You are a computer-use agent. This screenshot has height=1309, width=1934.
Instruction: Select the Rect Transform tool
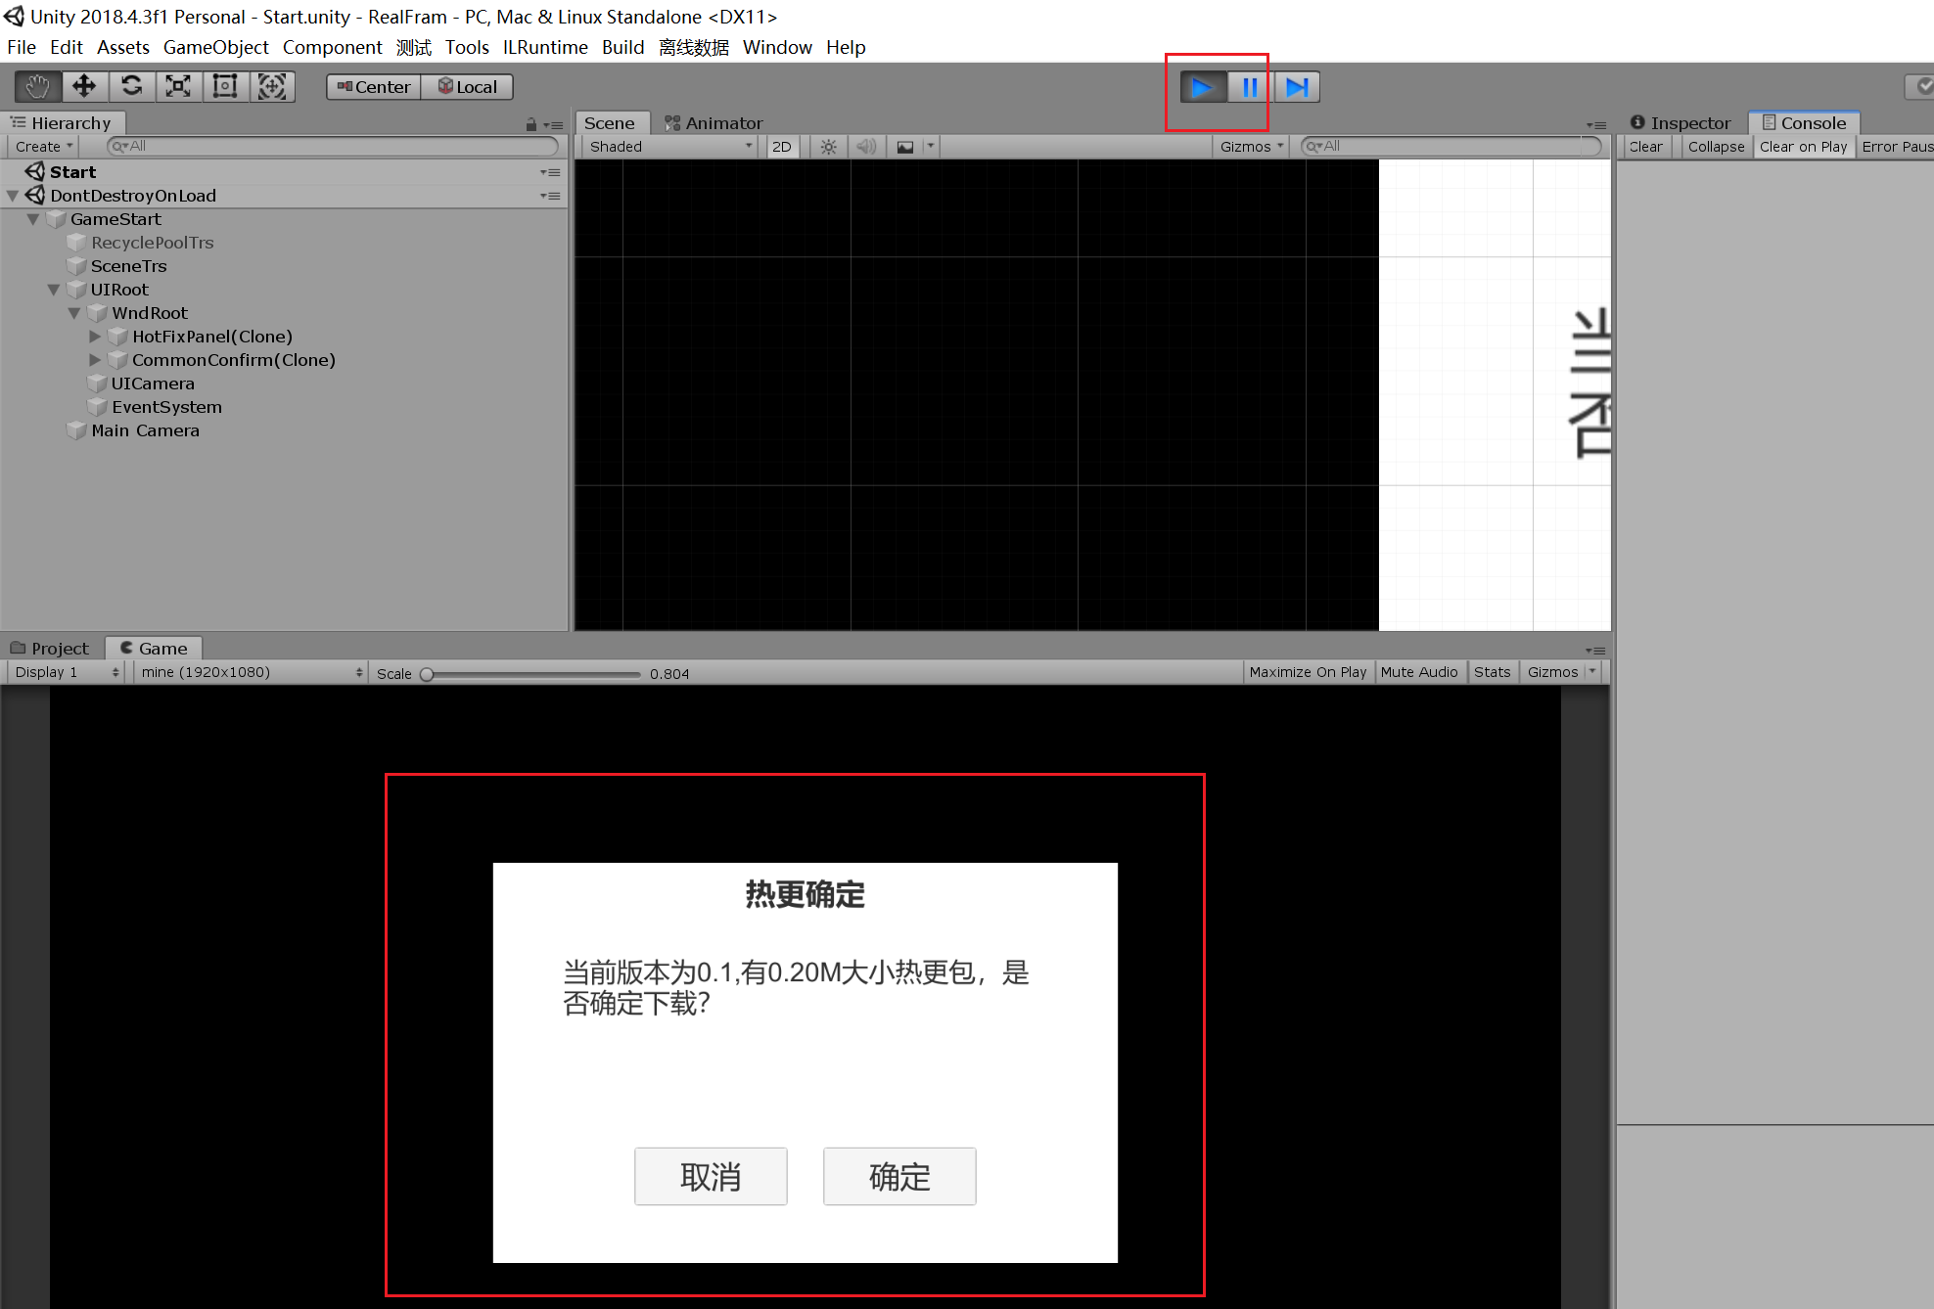(x=225, y=87)
